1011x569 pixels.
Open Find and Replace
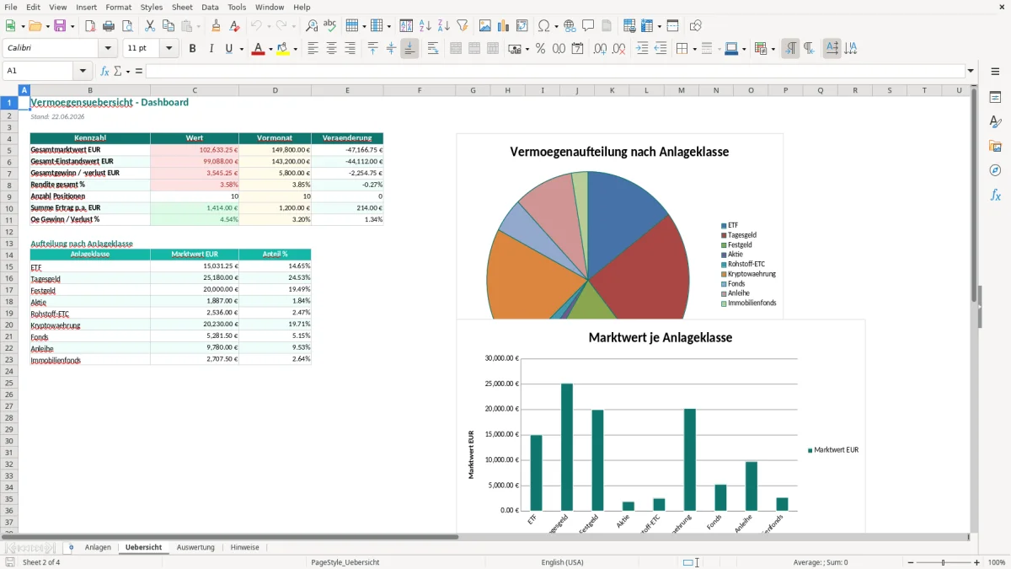point(312,25)
